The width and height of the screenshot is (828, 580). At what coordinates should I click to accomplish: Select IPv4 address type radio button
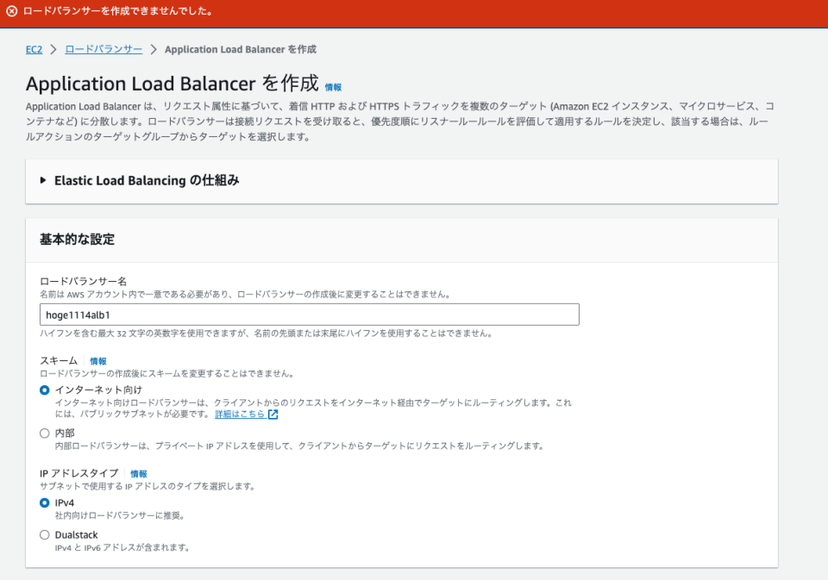pos(45,503)
